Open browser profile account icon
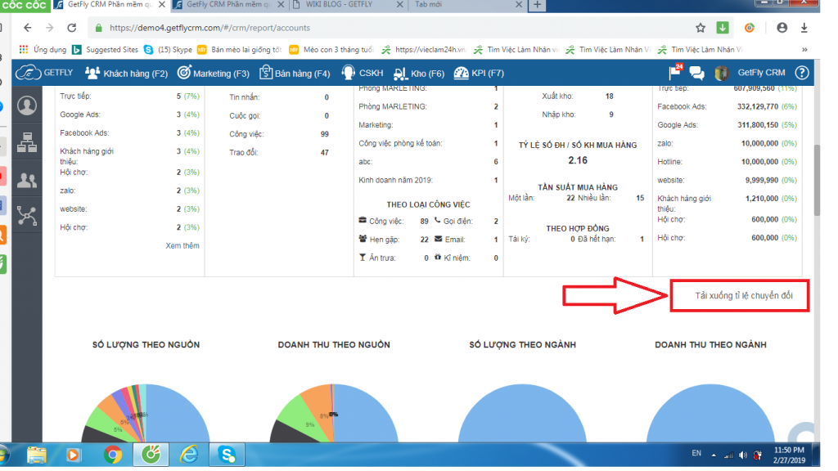 tap(782, 28)
